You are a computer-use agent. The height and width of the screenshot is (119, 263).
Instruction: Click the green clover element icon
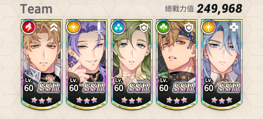click(163, 27)
